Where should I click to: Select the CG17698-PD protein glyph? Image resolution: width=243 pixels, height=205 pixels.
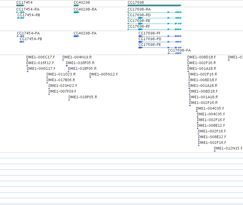tap(160, 42)
